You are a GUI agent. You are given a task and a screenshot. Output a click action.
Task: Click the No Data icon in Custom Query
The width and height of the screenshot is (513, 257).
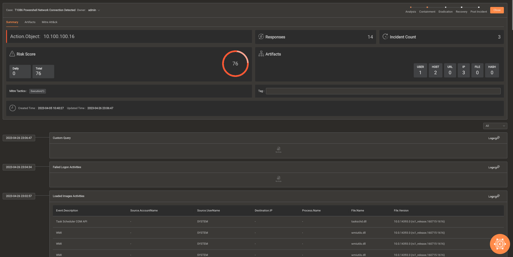(x=279, y=150)
